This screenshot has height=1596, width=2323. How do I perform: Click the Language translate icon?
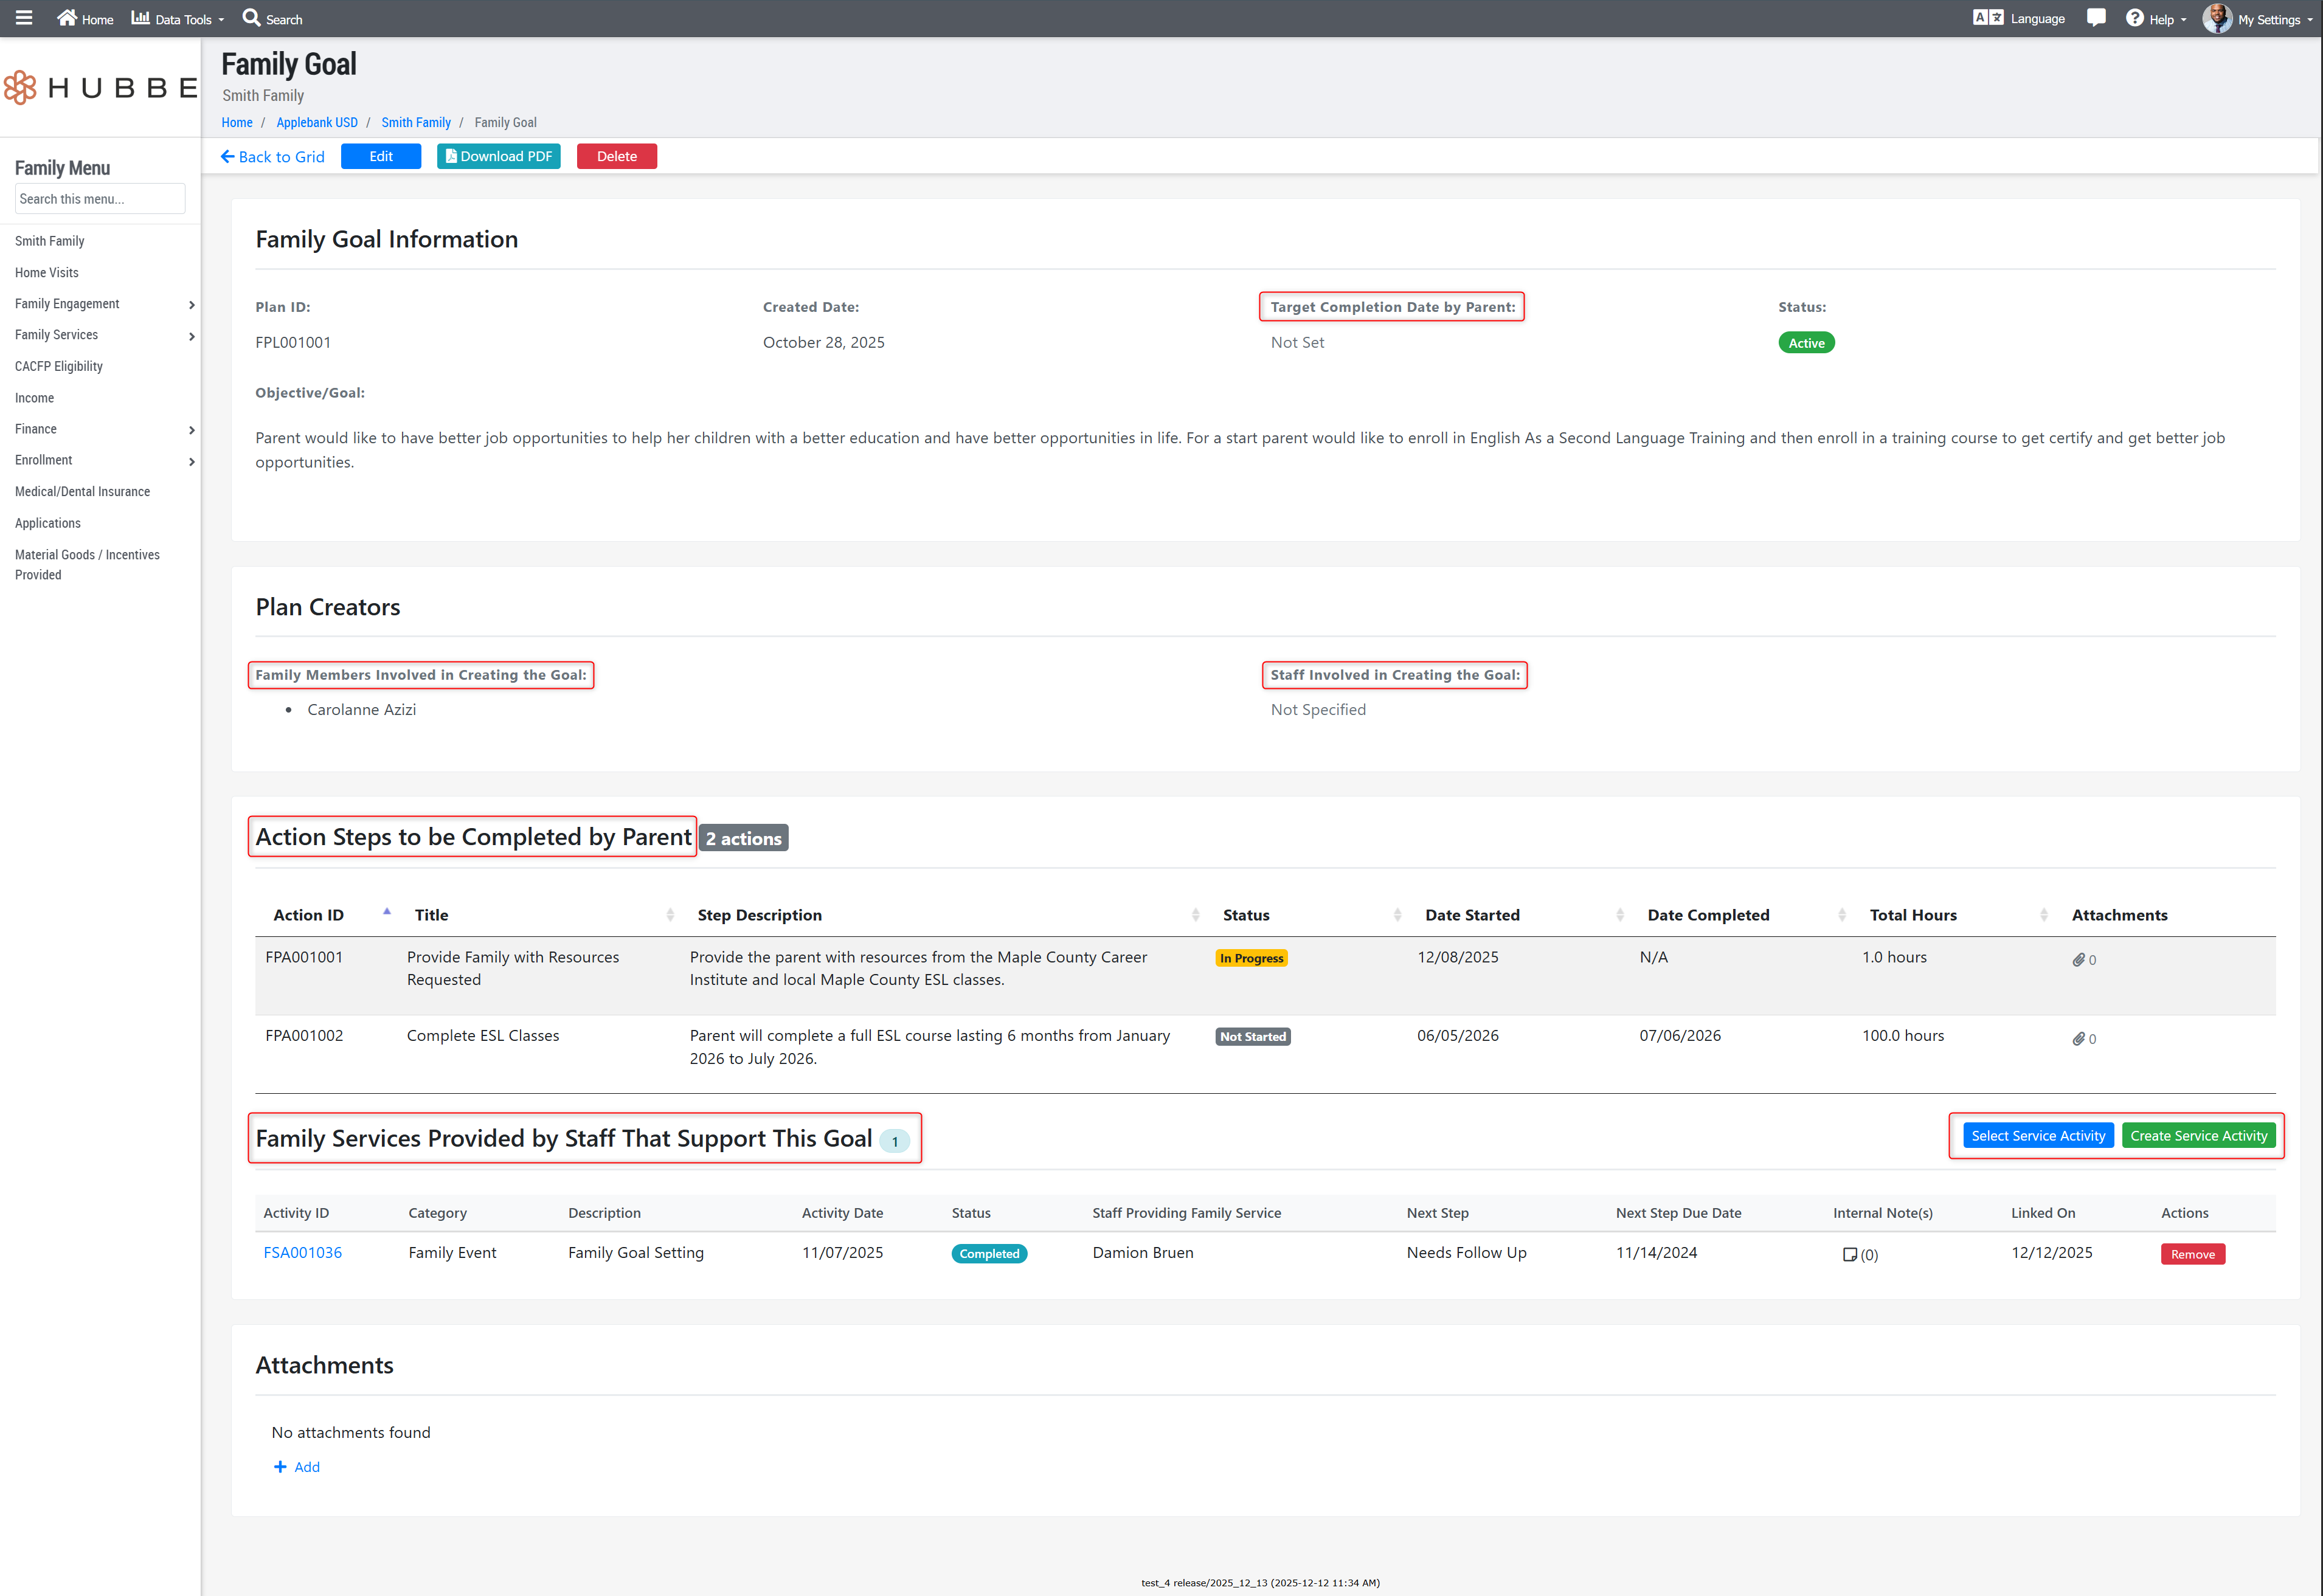pyautogui.click(x=1988, y=18)
